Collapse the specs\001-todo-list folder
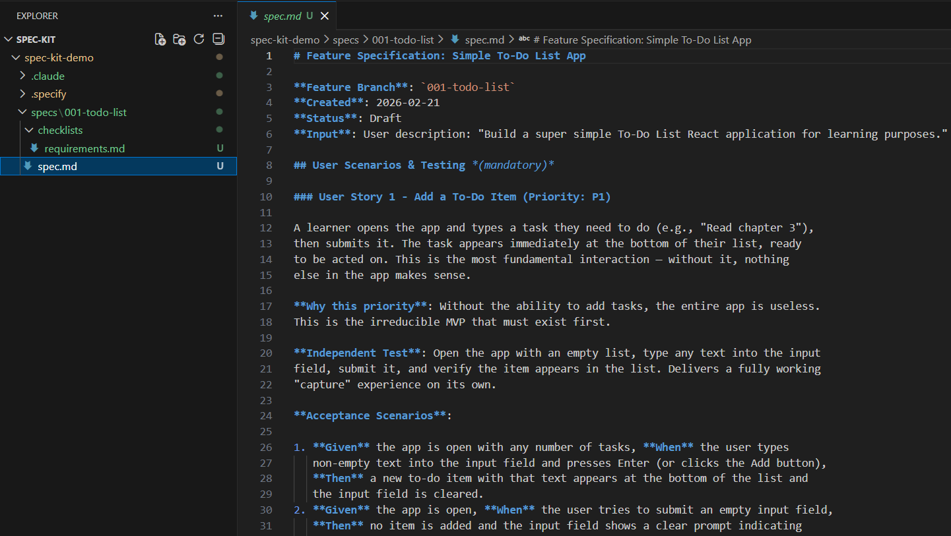The image size is (951, 536). pyautogui.click(x=23, y=113)
